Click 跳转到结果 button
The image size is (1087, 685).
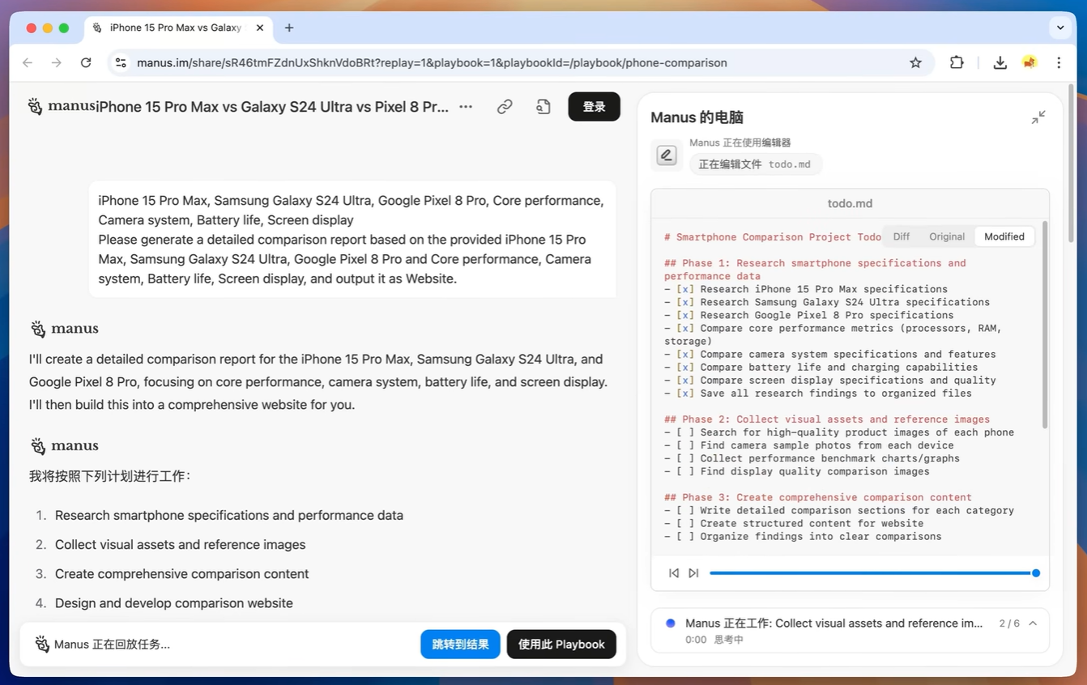point(460,645)
